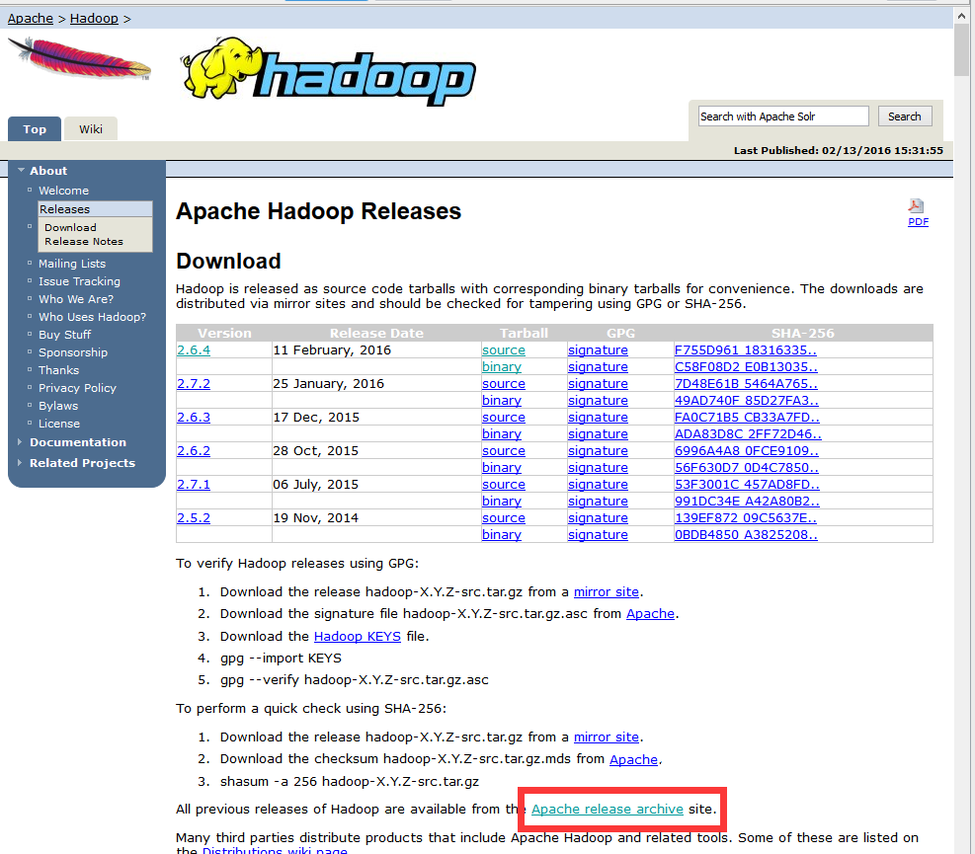Click the Hadoop breadcrumb link
Screen dimensions: 975x854
[x=94, y=18]
